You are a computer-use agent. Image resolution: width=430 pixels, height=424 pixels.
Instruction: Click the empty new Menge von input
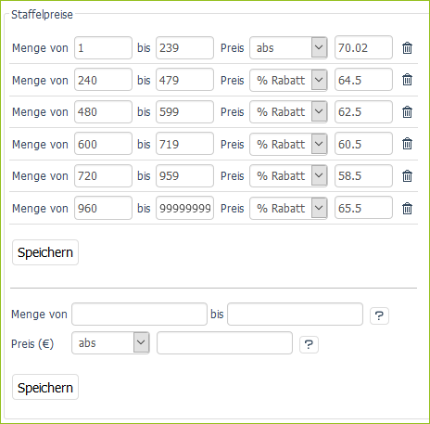pyautogui.click(x=139, y=314)
